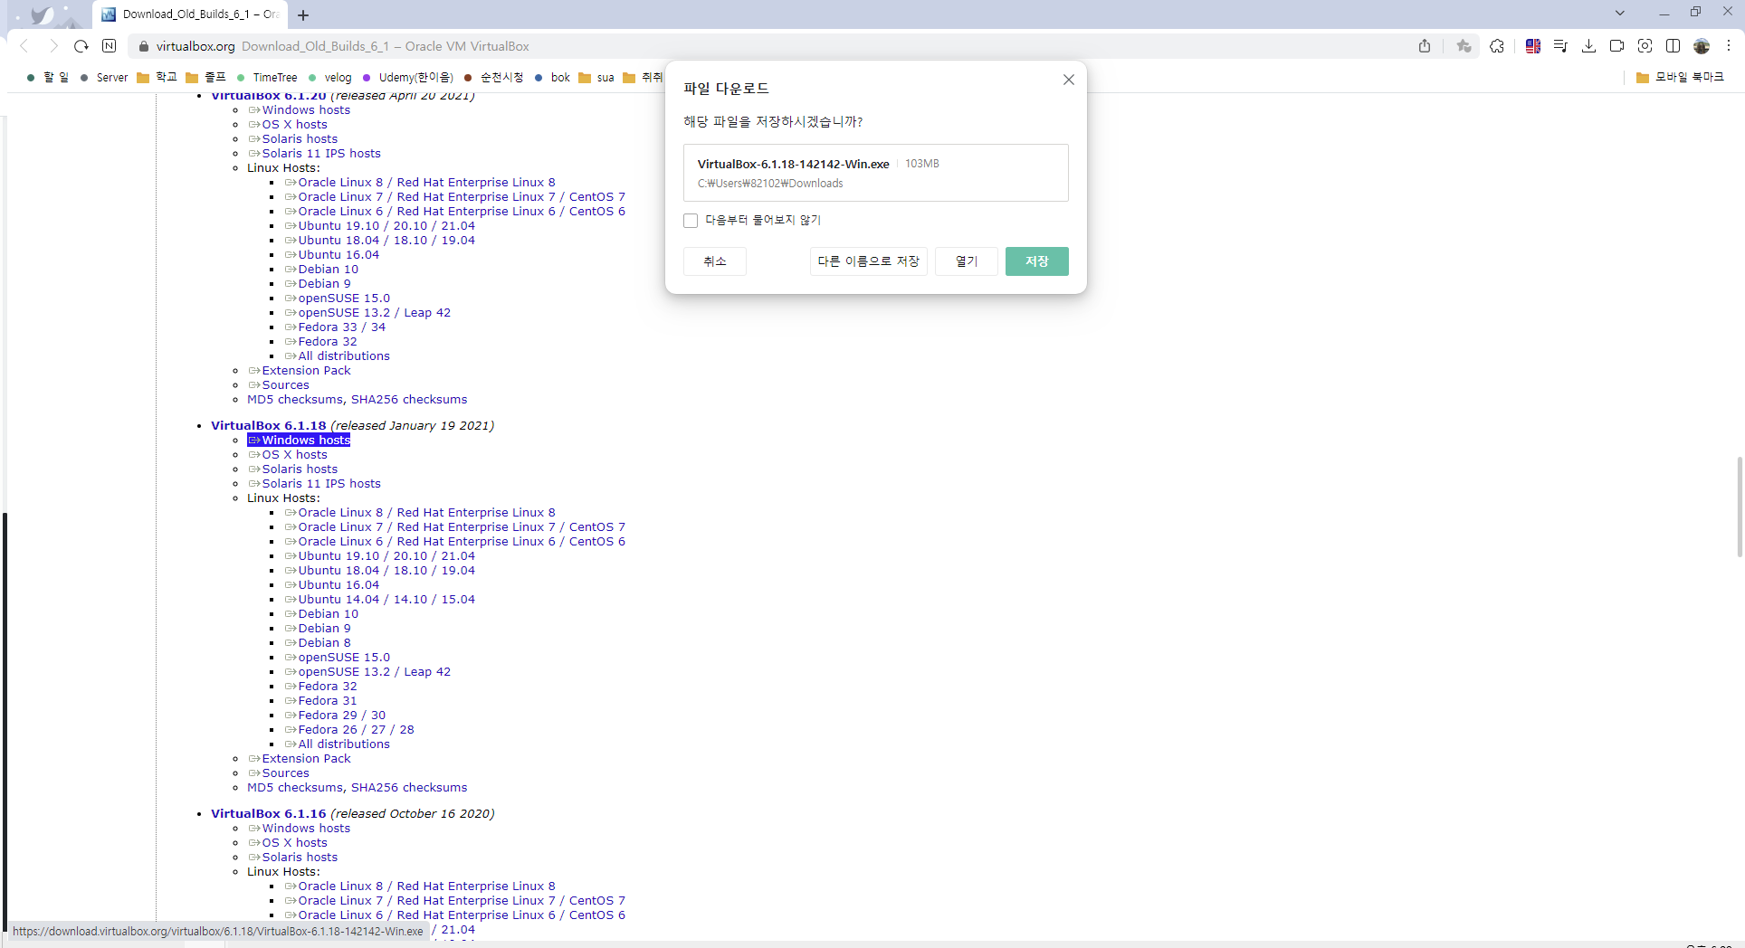Open the Udemy(한이음) bookmark

click(x=407, y=78)
